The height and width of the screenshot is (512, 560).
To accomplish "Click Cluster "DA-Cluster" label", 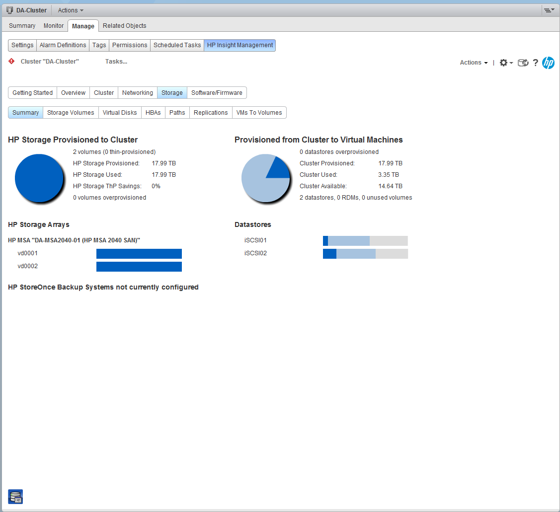I will pyautogui.click(x=50, y=62).
